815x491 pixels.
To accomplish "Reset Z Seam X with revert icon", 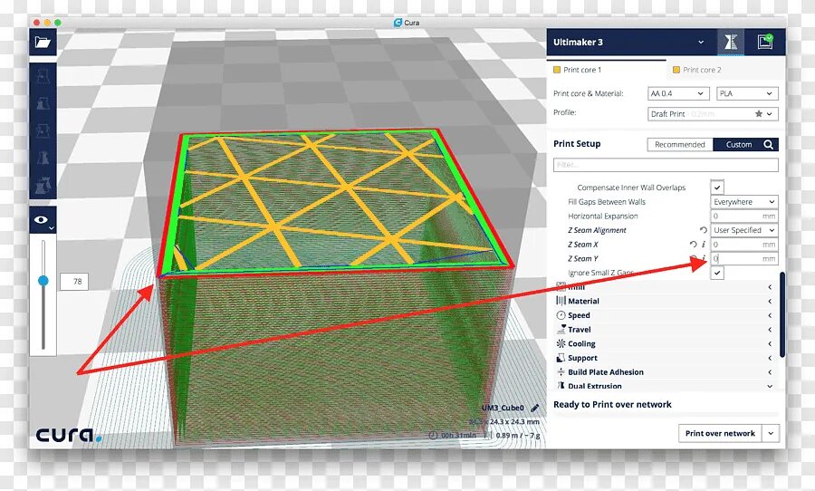I will click(x=693, y=244).
